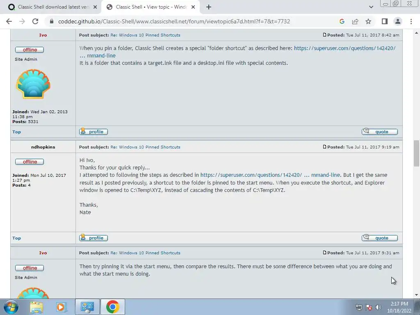This screenshot has width=420, height=315.
Task: Click post subject link of Ivo's 9:31 am post
Action: pyautogui.click(x=145, y=253)
